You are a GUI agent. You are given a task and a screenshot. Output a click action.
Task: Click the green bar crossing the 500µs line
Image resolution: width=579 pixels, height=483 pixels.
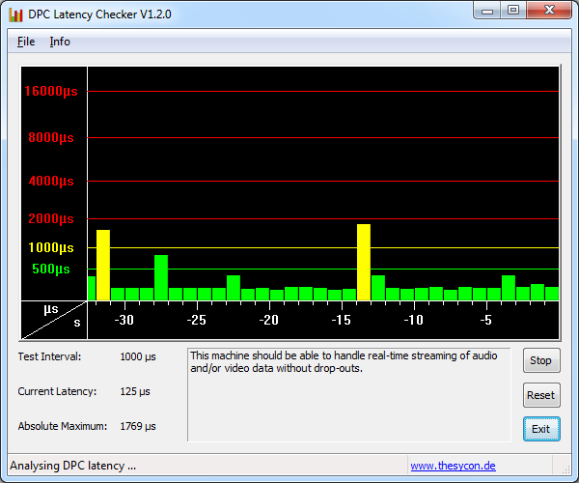point(161,277)
